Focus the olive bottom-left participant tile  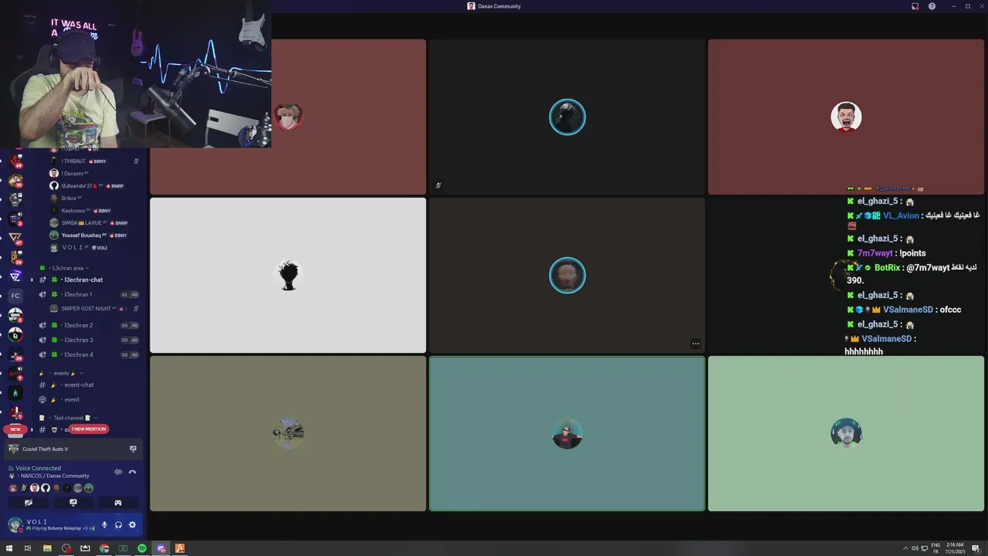(288, 433)
